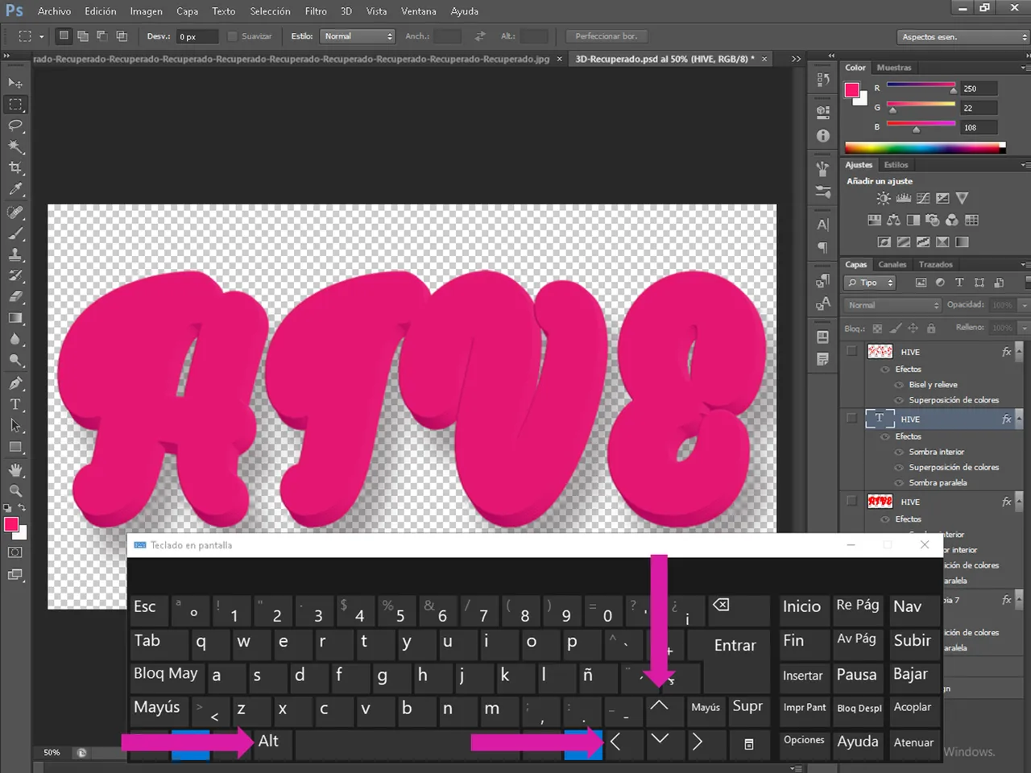This screenshot has width=1031, height=773.
Task: Click the foreground color swatch in Color panel
Action: click(851, 90)
